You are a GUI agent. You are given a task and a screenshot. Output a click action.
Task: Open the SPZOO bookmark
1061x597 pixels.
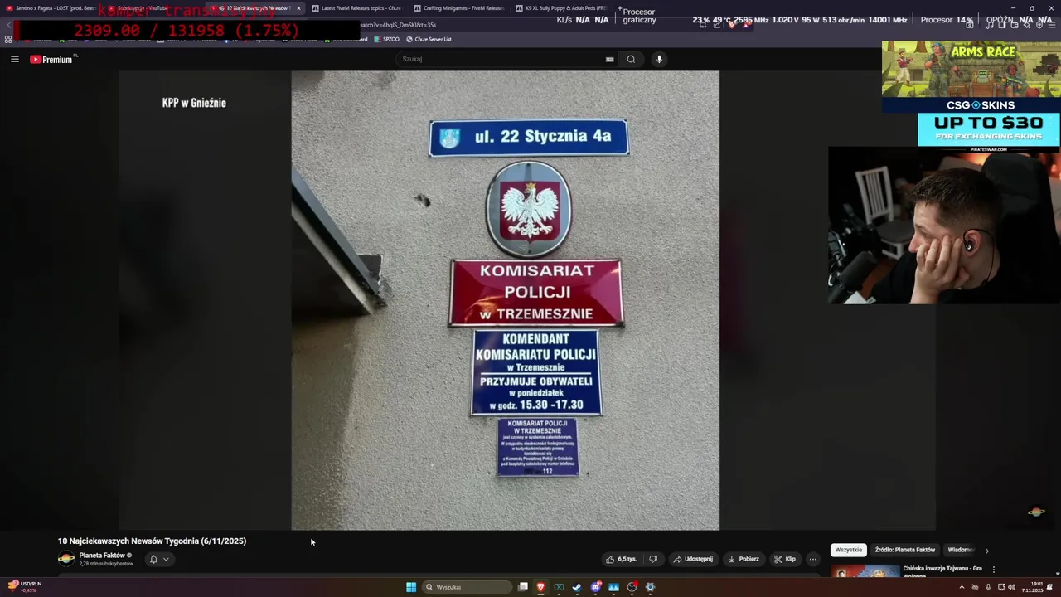tap(386, 39)
